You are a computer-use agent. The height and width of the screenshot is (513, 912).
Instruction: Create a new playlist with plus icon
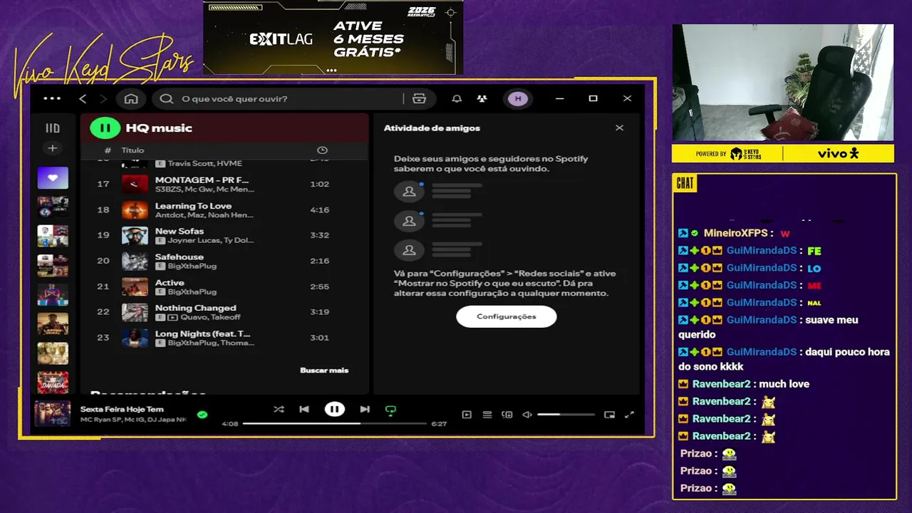[x=52, y=148]
